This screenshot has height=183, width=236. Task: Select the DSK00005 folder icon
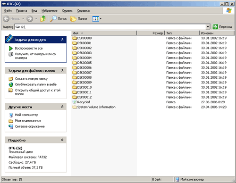pos(75,63)
